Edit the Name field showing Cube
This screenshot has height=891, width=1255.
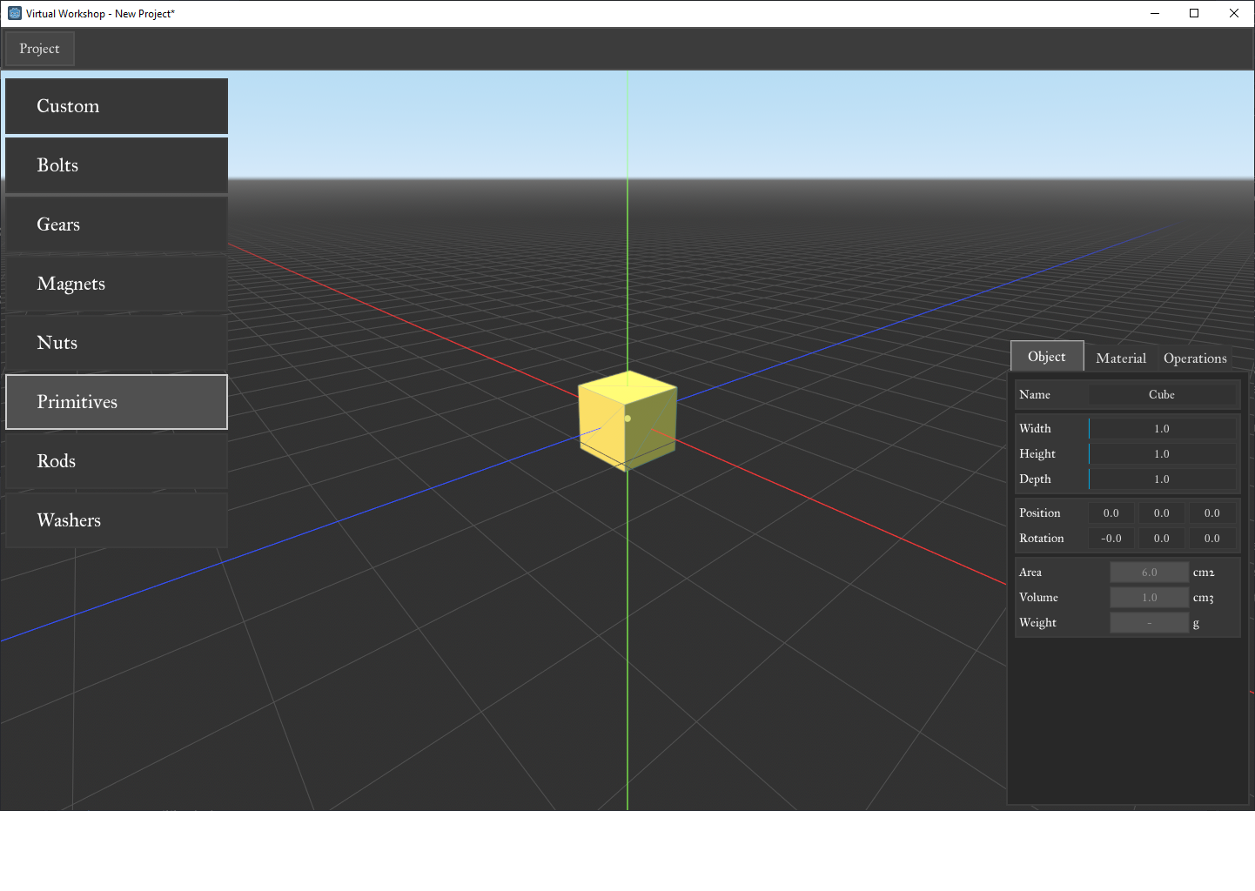[x=1162, y=395]
